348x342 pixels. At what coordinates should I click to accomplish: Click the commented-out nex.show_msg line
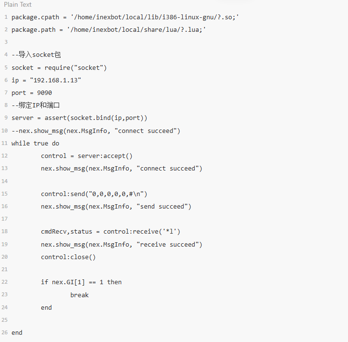96,131
